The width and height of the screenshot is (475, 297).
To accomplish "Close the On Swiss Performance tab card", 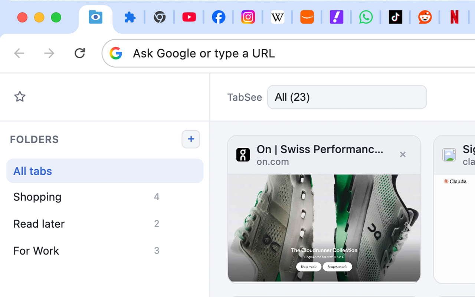I will pos(403,154).
